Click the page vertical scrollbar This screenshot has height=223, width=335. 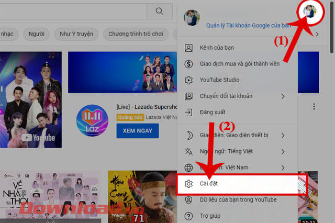point(331,27)
